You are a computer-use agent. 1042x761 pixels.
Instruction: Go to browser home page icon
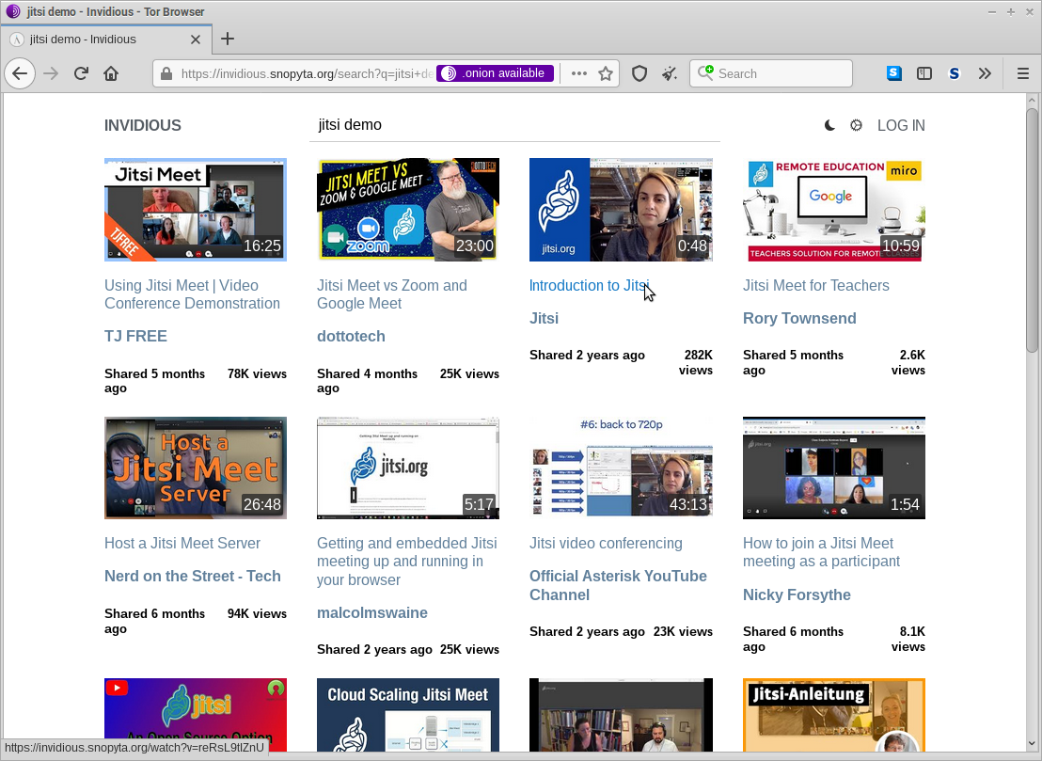[111, 73]
